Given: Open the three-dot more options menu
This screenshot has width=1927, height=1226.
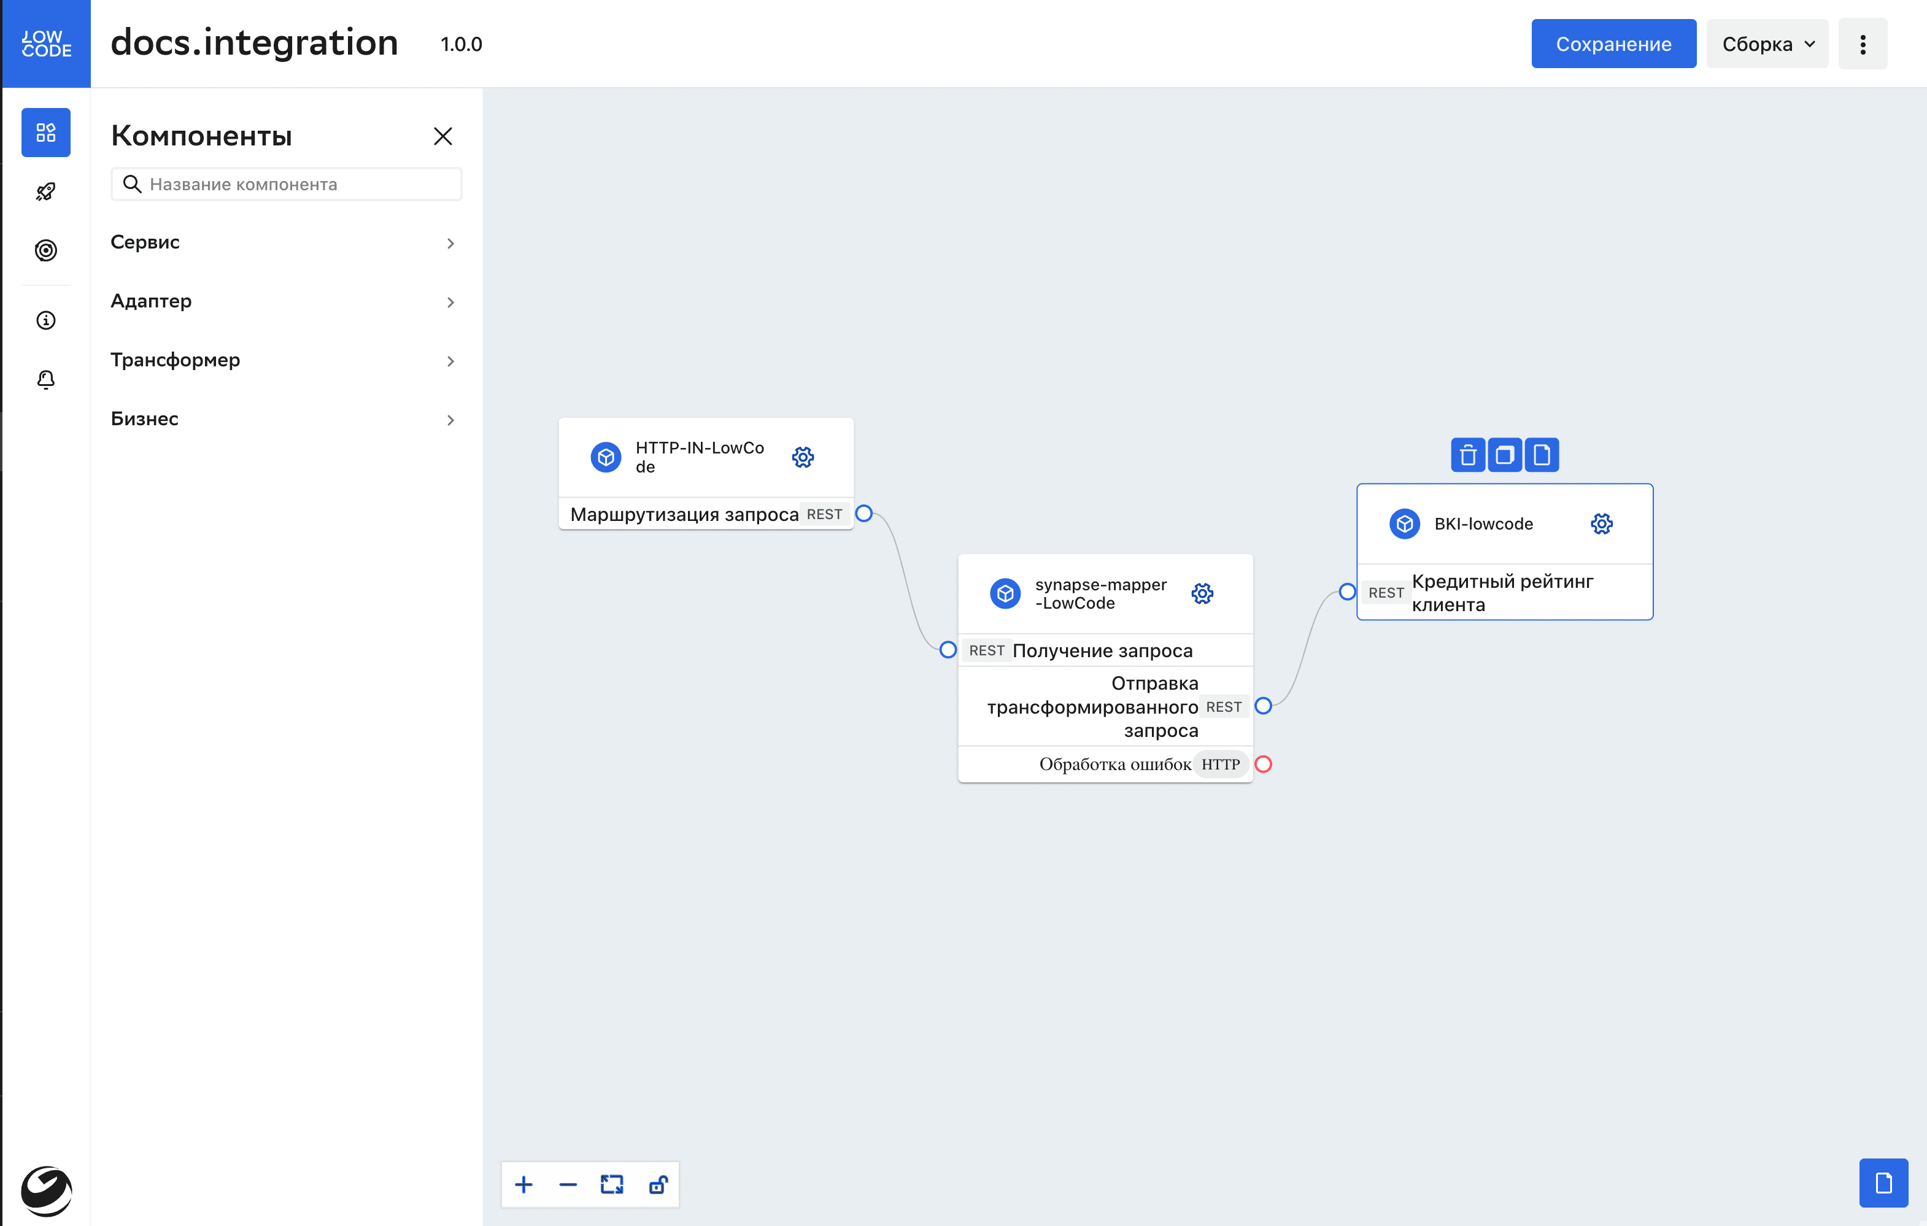Looking at the screenshot, I should [x=1862, y=44].
